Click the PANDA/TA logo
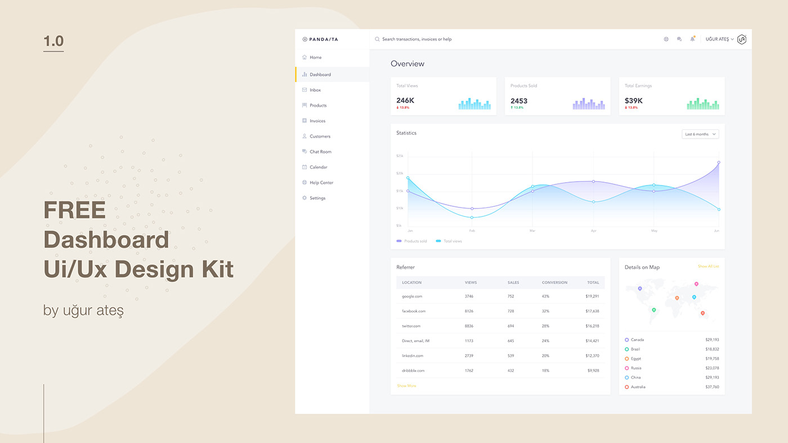The width and height of the screenshot is (788, 443). 320,39
